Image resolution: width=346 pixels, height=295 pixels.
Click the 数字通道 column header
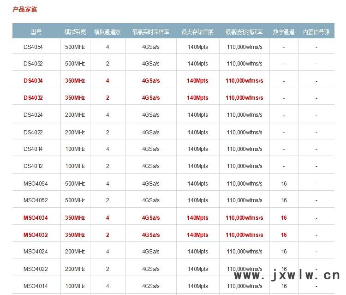pyautogui.click(x=284, y=32)
